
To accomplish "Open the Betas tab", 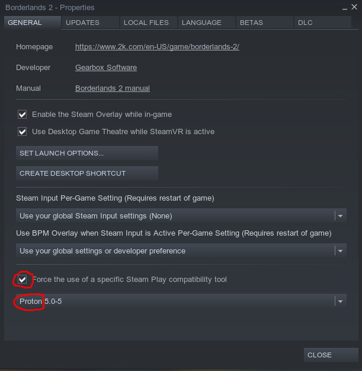I will [251, 23].
